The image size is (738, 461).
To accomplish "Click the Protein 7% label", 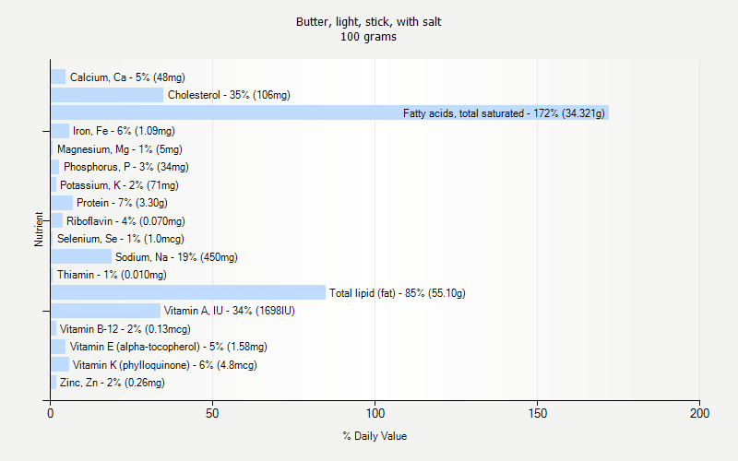I will [x=122, y=203].
